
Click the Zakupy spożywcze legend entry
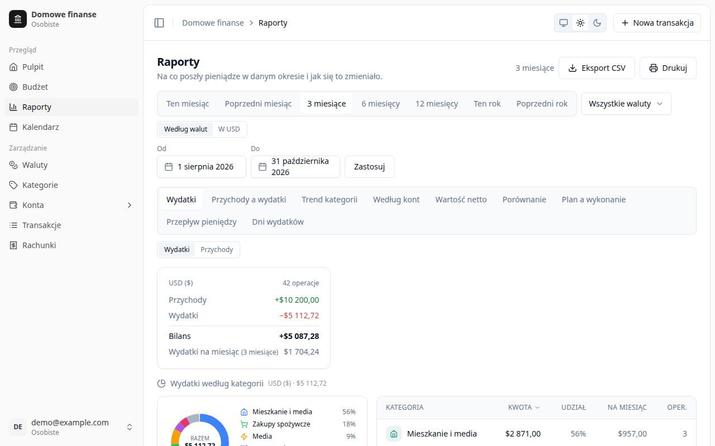(297, 424)
